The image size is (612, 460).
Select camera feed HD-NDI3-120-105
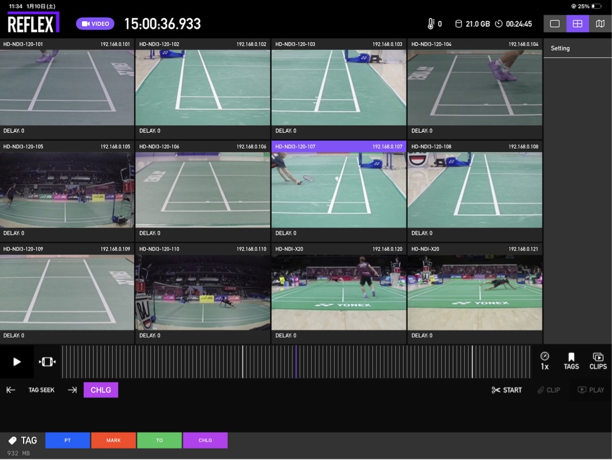coord(67,189)
